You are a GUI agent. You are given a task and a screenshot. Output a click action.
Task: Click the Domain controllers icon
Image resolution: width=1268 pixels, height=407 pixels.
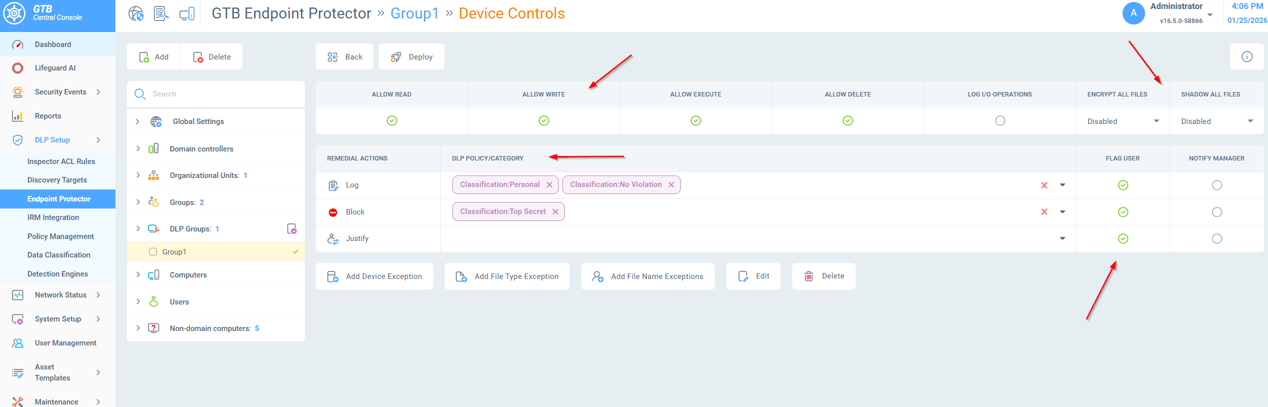point(153,148)
